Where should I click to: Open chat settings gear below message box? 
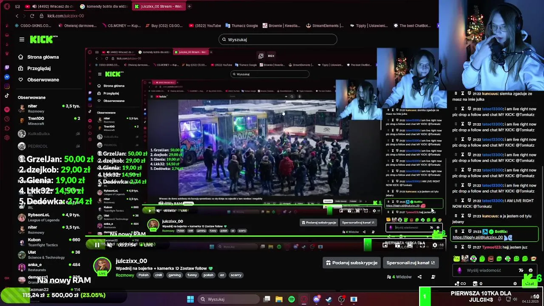pos(515,283)
